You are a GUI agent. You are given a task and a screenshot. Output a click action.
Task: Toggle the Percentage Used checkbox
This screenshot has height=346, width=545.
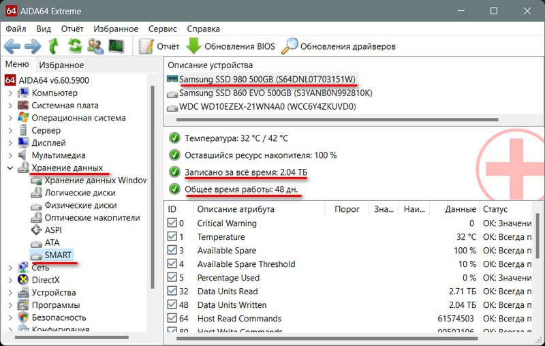point(172,277)
